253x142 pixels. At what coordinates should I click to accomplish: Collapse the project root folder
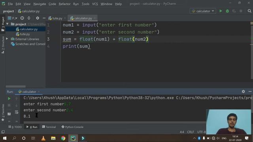8,24
